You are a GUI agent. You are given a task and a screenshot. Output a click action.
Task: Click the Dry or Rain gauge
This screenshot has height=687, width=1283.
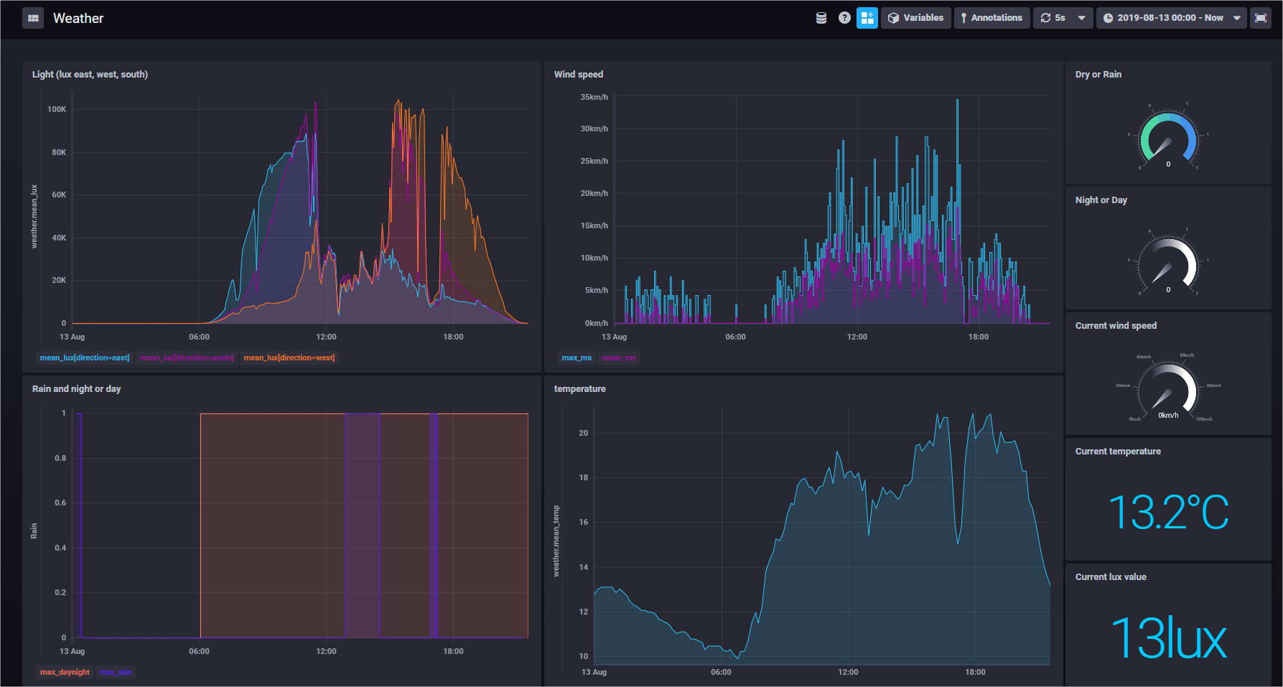[1168, 136]
